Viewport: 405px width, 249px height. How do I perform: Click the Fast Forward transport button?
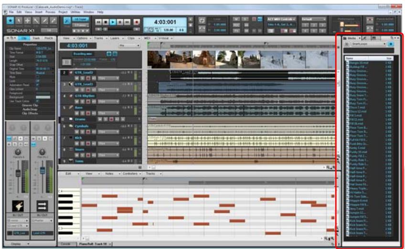[x=127, y=22]
